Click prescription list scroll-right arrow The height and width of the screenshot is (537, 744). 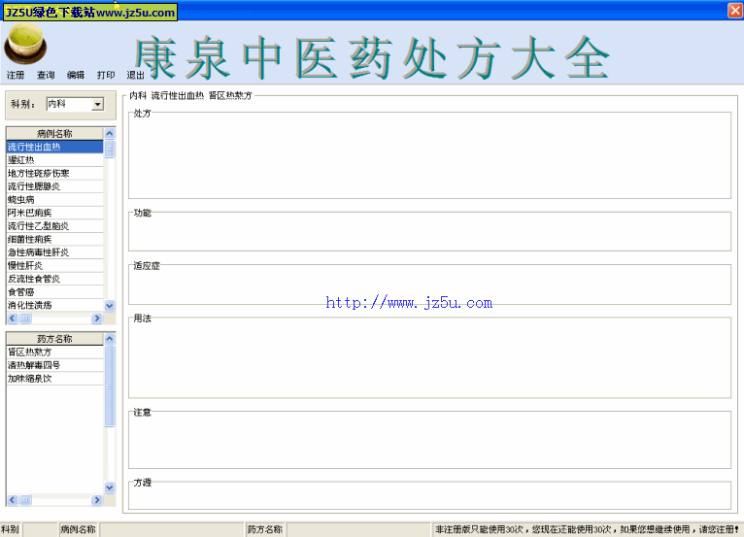click(x=97, y=500)
